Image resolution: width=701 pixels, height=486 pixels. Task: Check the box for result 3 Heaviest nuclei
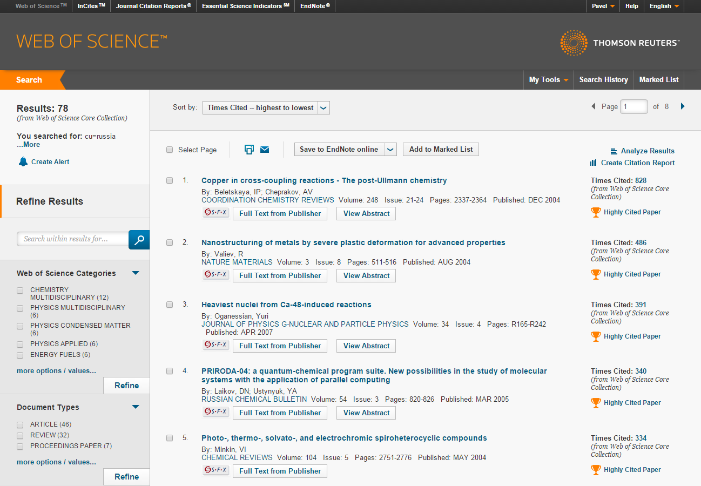[170, 305]
